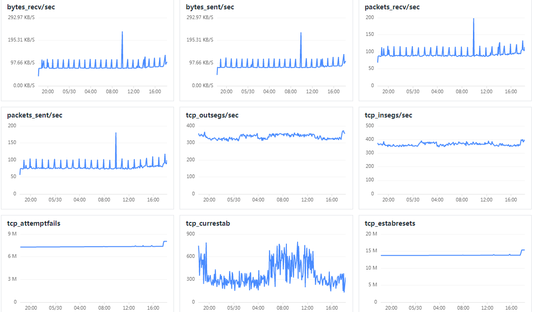The width and height of the screenshot is (535, 312).
Task: Click the 05/30 date label in tcp_outsegs/sec
Action: (234, 200)
